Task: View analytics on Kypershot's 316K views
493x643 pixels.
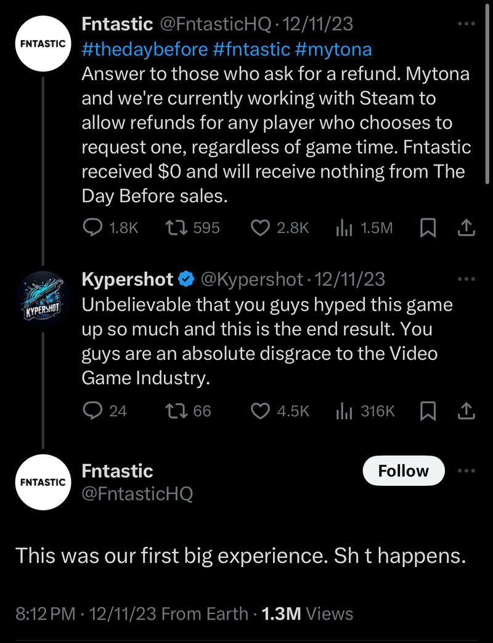Action: coord(343,411)
